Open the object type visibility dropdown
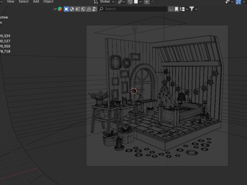The width and height of the screenshot is (247, 185). click(x=232, y=2)
